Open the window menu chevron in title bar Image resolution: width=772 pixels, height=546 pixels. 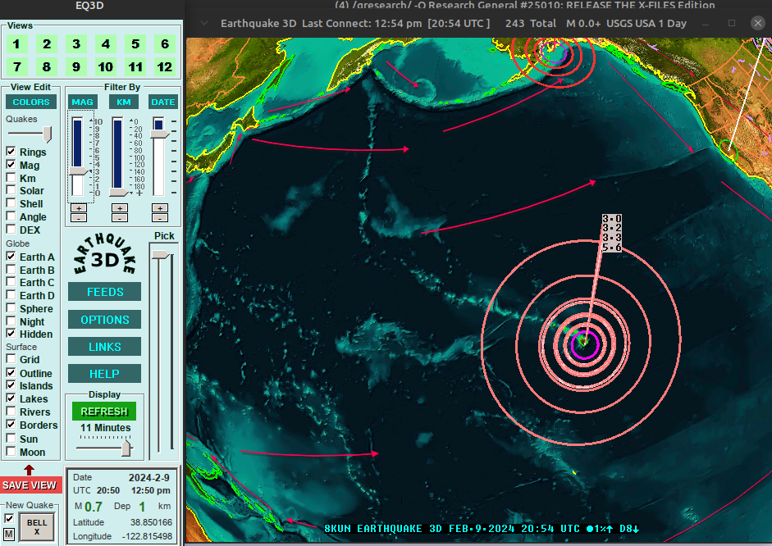(204, 23)
